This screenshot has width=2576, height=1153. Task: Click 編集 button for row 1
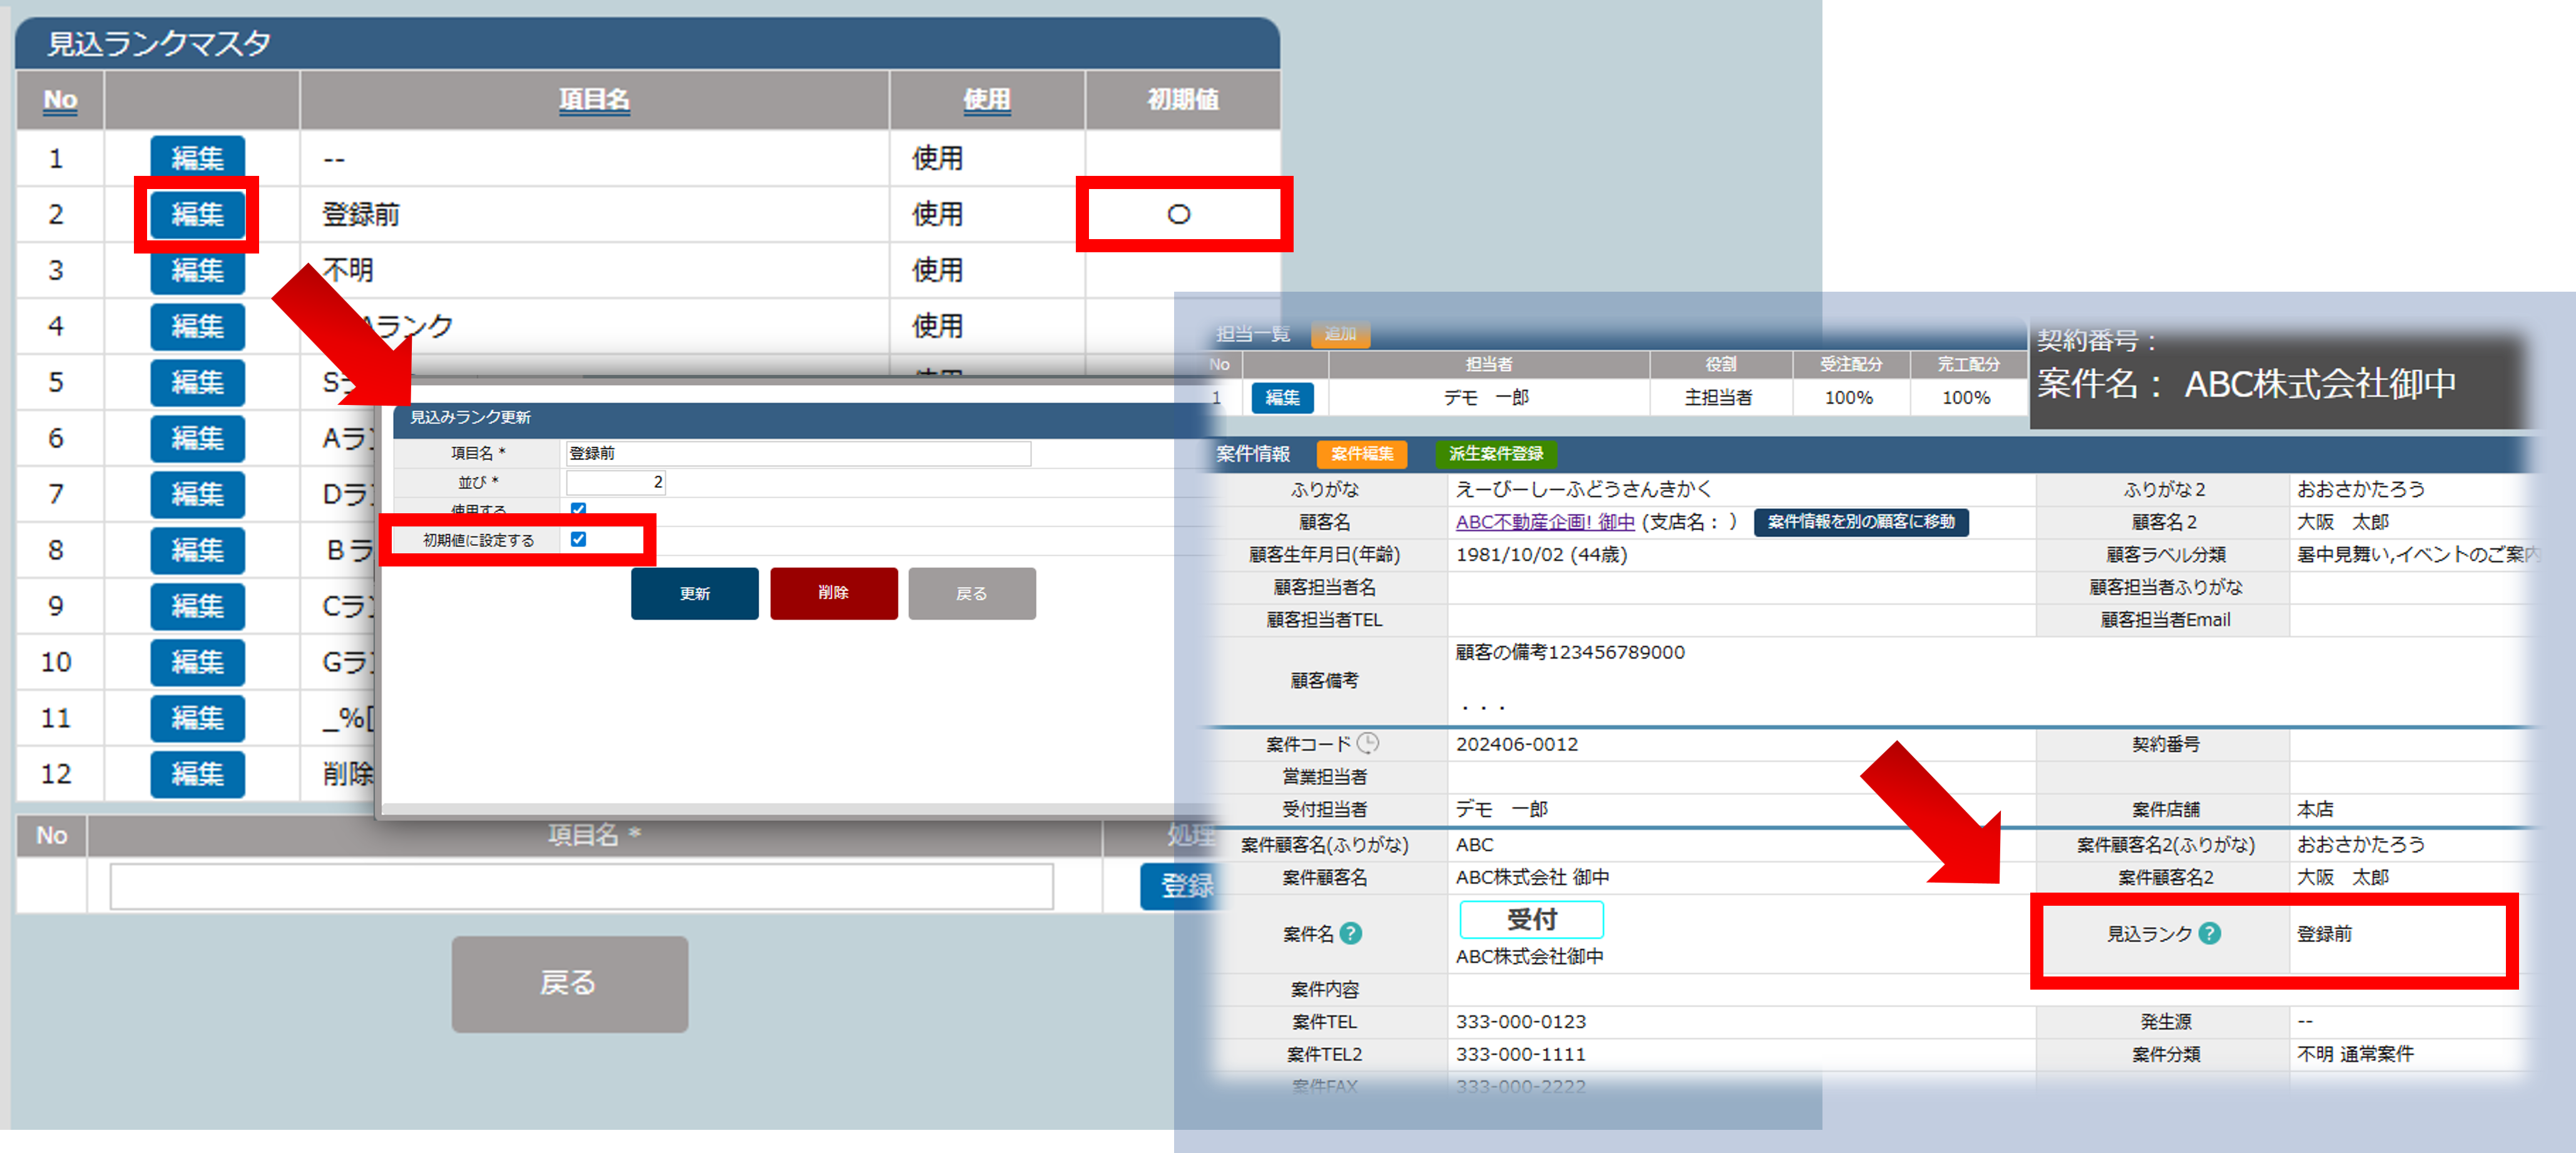click(197, 158)
